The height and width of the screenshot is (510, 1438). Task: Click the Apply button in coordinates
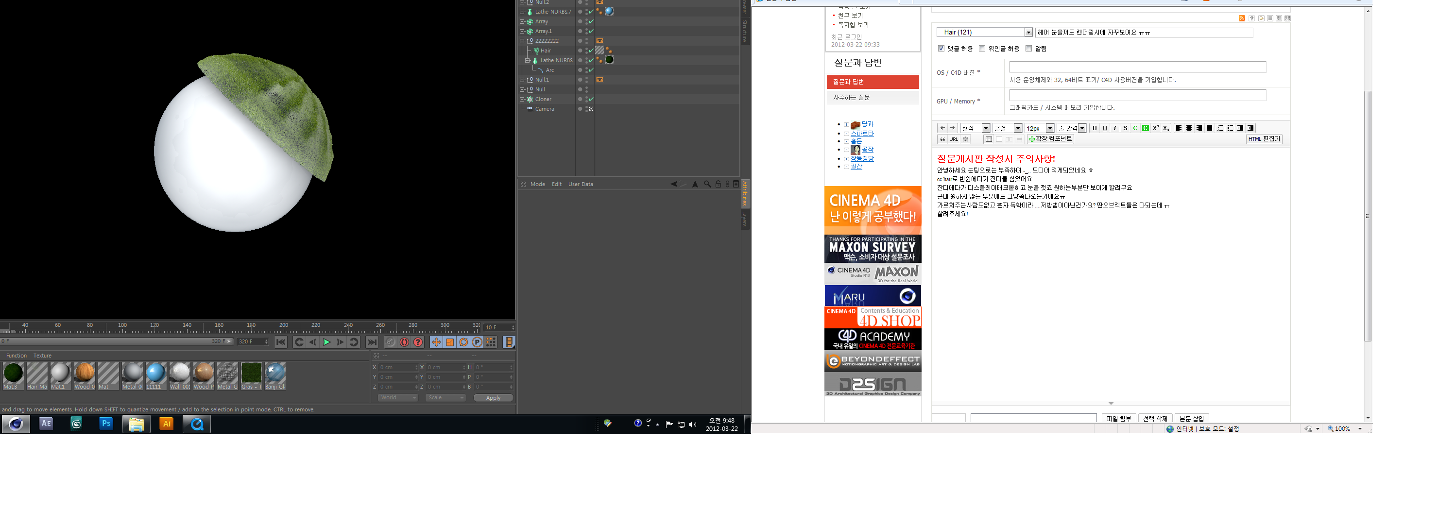point(494,398)
